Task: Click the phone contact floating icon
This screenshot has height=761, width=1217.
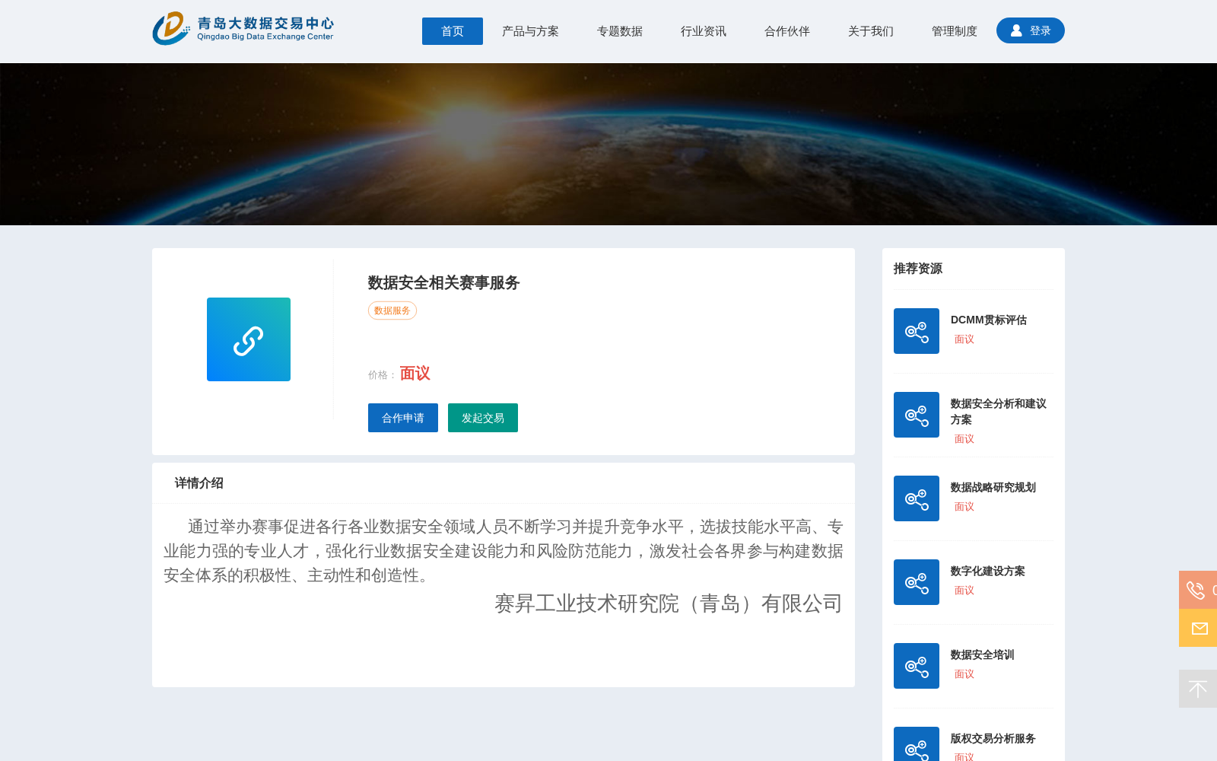Action: [x=1196, y=590]
